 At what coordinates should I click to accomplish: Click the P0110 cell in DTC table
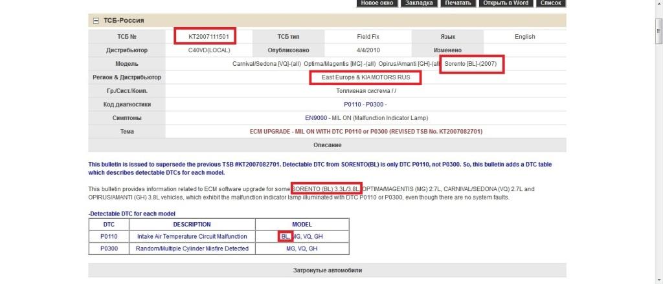109,236
